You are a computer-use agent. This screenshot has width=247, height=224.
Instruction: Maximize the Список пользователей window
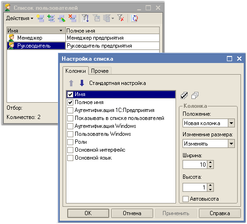point(148,8)
